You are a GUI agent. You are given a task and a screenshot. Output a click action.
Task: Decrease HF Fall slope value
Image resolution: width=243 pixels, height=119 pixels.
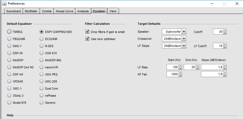225,76
